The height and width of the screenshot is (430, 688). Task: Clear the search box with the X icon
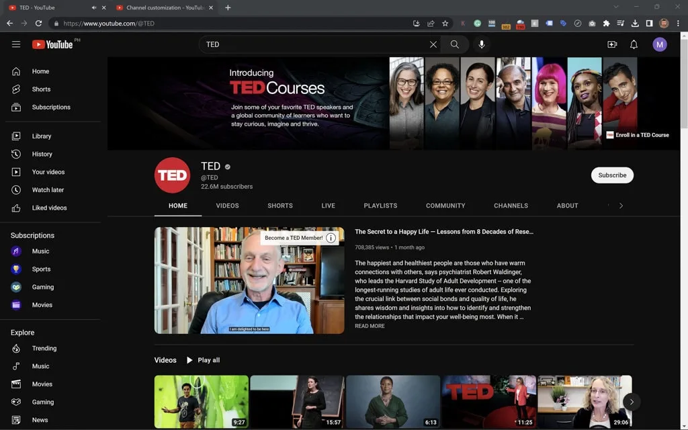click(433, 44)
